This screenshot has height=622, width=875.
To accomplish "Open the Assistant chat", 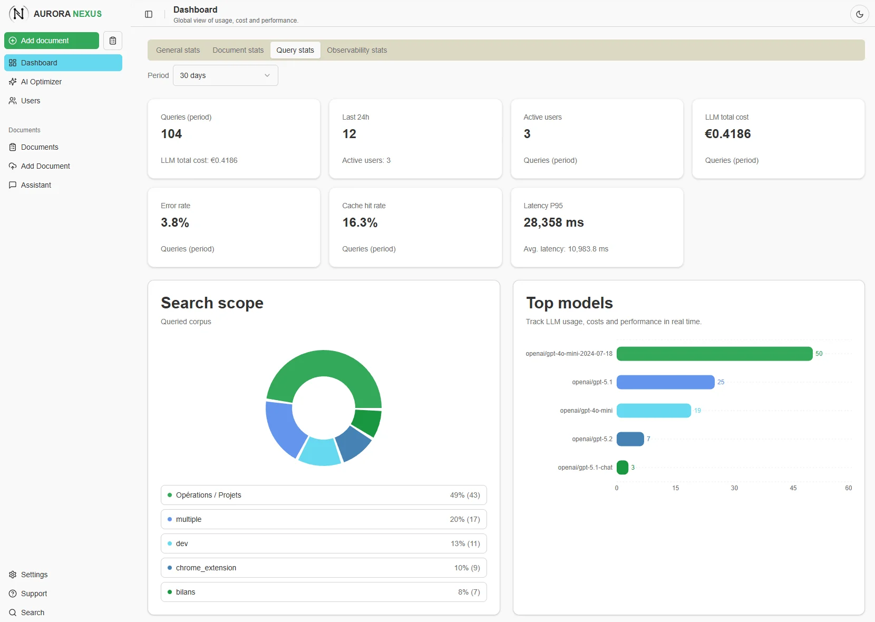I will tap(36, 185).
